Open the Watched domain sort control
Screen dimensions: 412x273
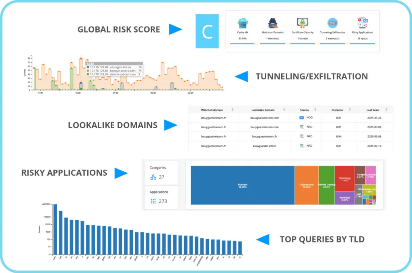(233, 110)
